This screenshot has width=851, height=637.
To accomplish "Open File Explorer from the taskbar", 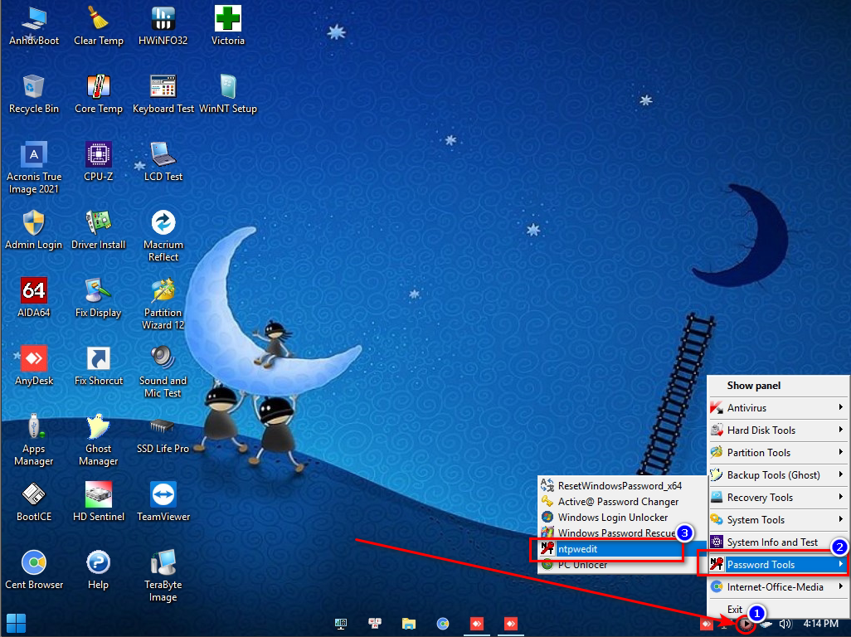I will pos(409,624).
